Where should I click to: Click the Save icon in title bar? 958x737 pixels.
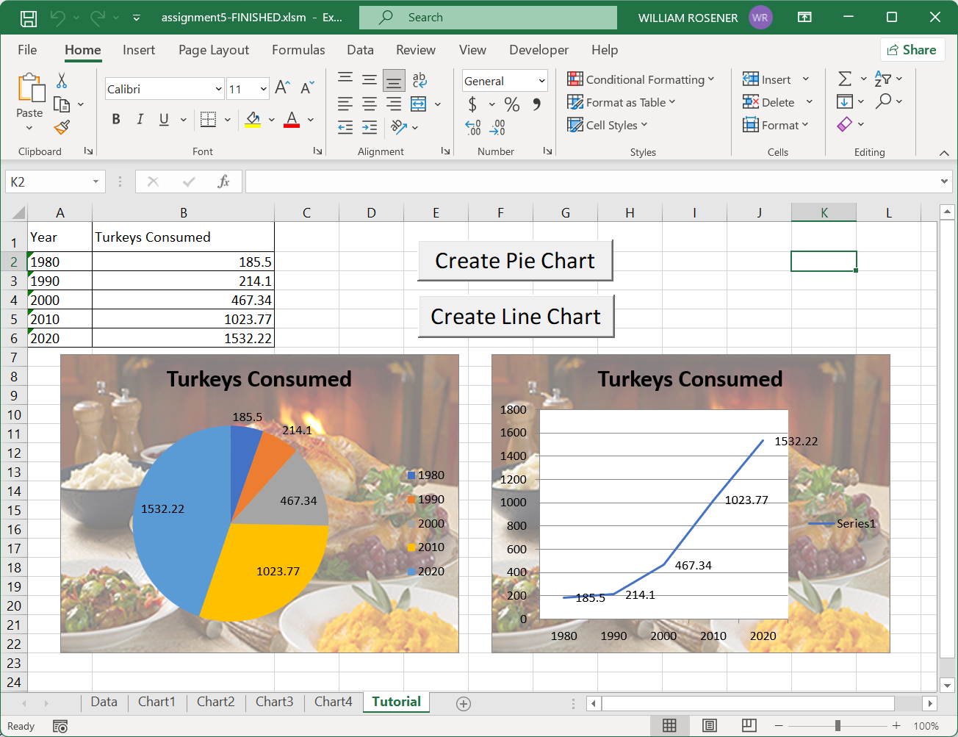(28, 18)
